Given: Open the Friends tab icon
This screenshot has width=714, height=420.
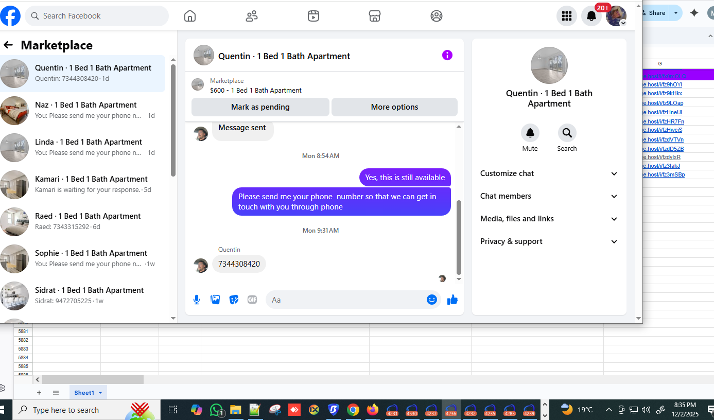Looking at the screenshot, I should tap(252, 16).
